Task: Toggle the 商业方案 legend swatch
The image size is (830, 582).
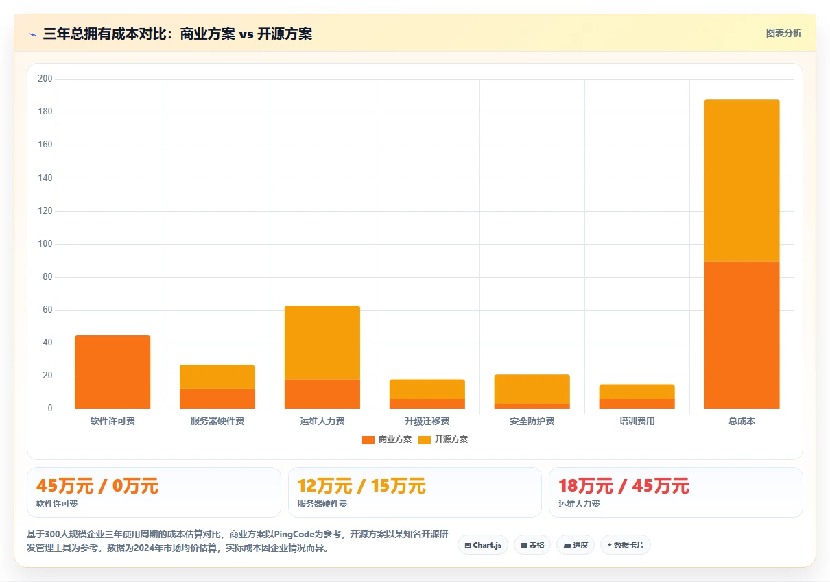Action: (368, 440)
